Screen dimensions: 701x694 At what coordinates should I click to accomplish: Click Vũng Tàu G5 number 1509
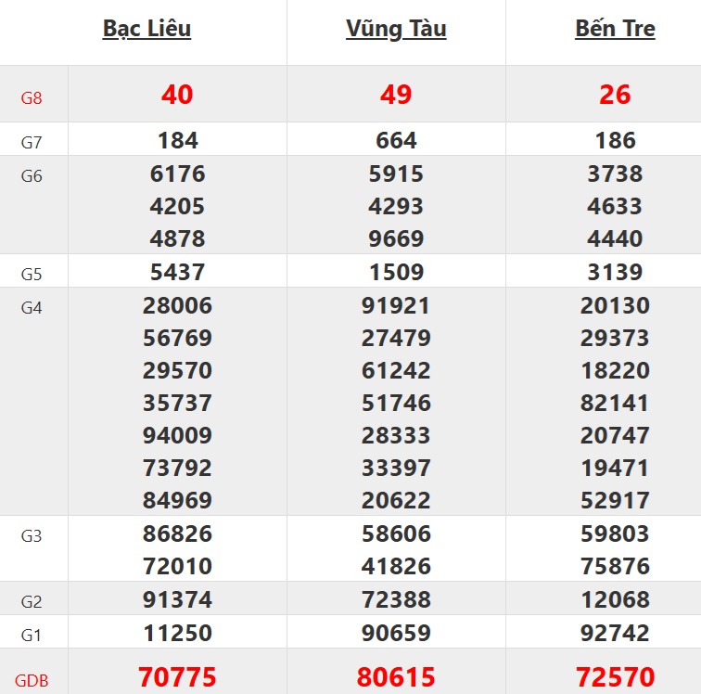(x=396, y=272)
